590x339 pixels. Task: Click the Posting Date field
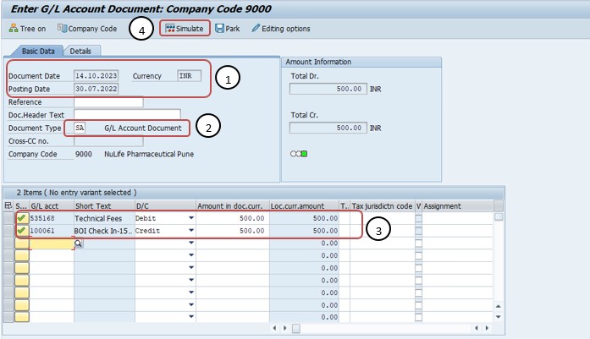pos(96,89)
